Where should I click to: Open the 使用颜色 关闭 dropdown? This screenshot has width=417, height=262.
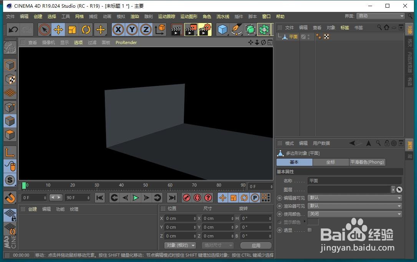355,214
